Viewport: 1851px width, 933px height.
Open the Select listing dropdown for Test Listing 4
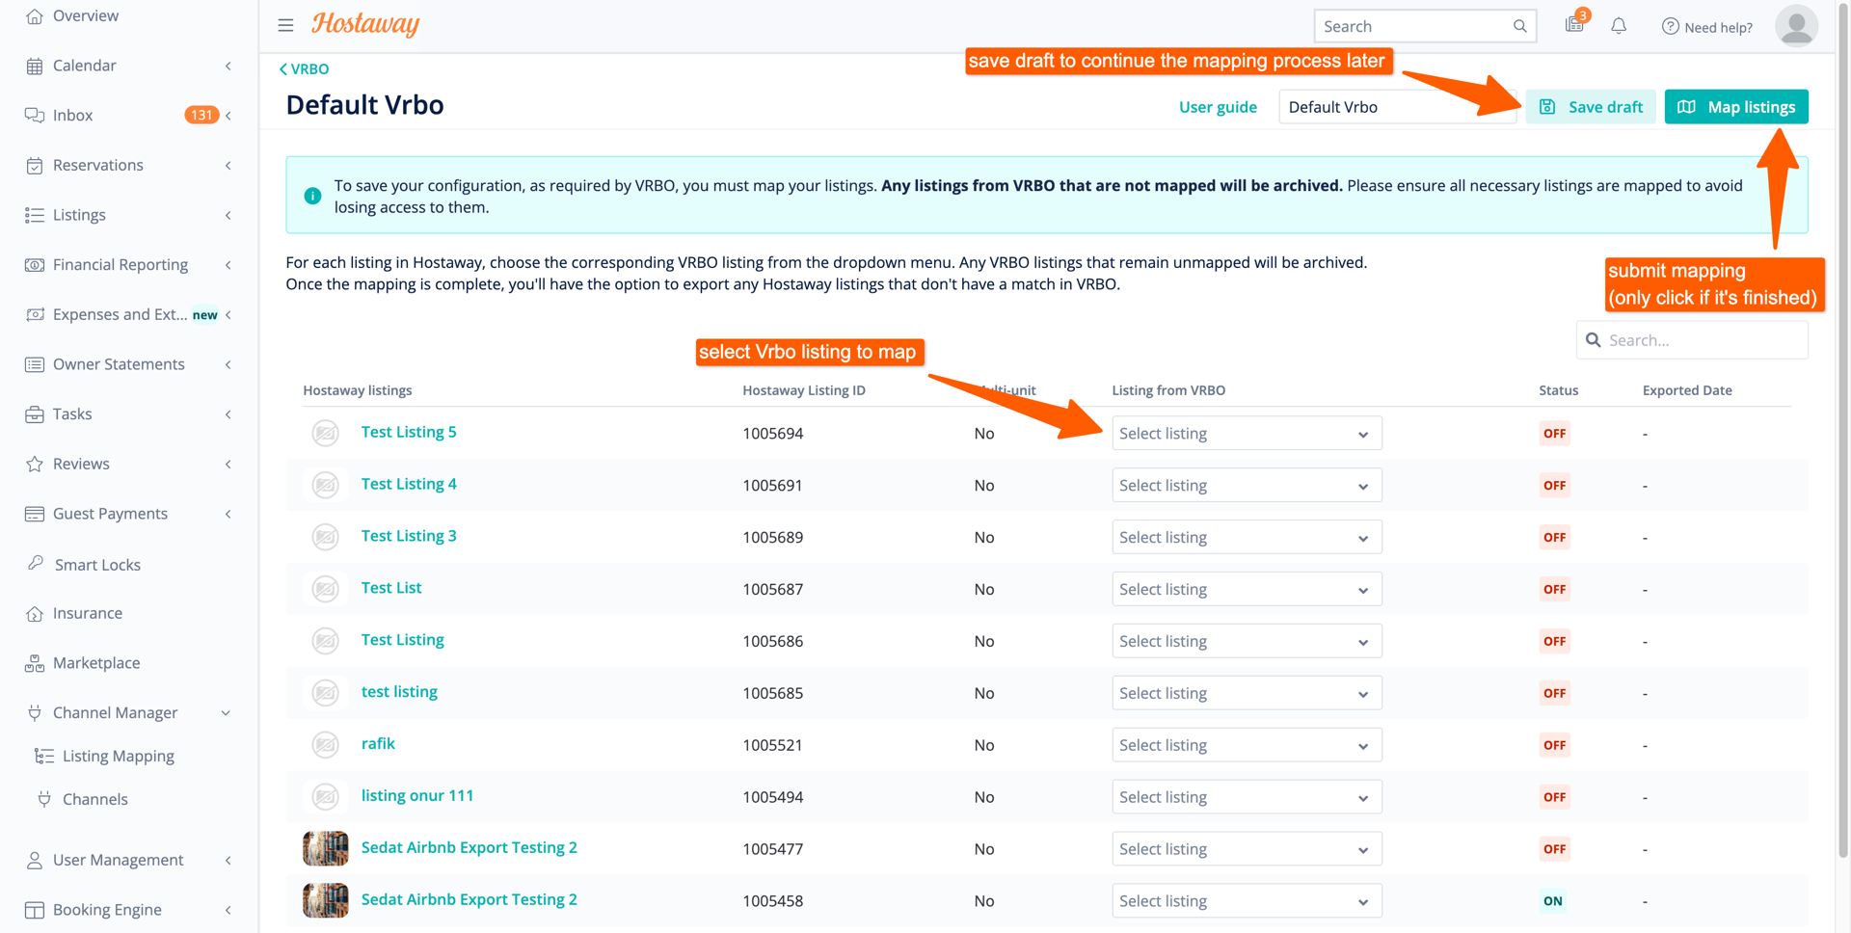[x=1247, y=486]
